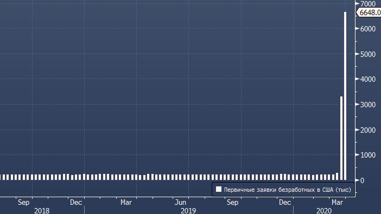
Task: Click the second tallest bar near 3300
Action: point(341,138)
